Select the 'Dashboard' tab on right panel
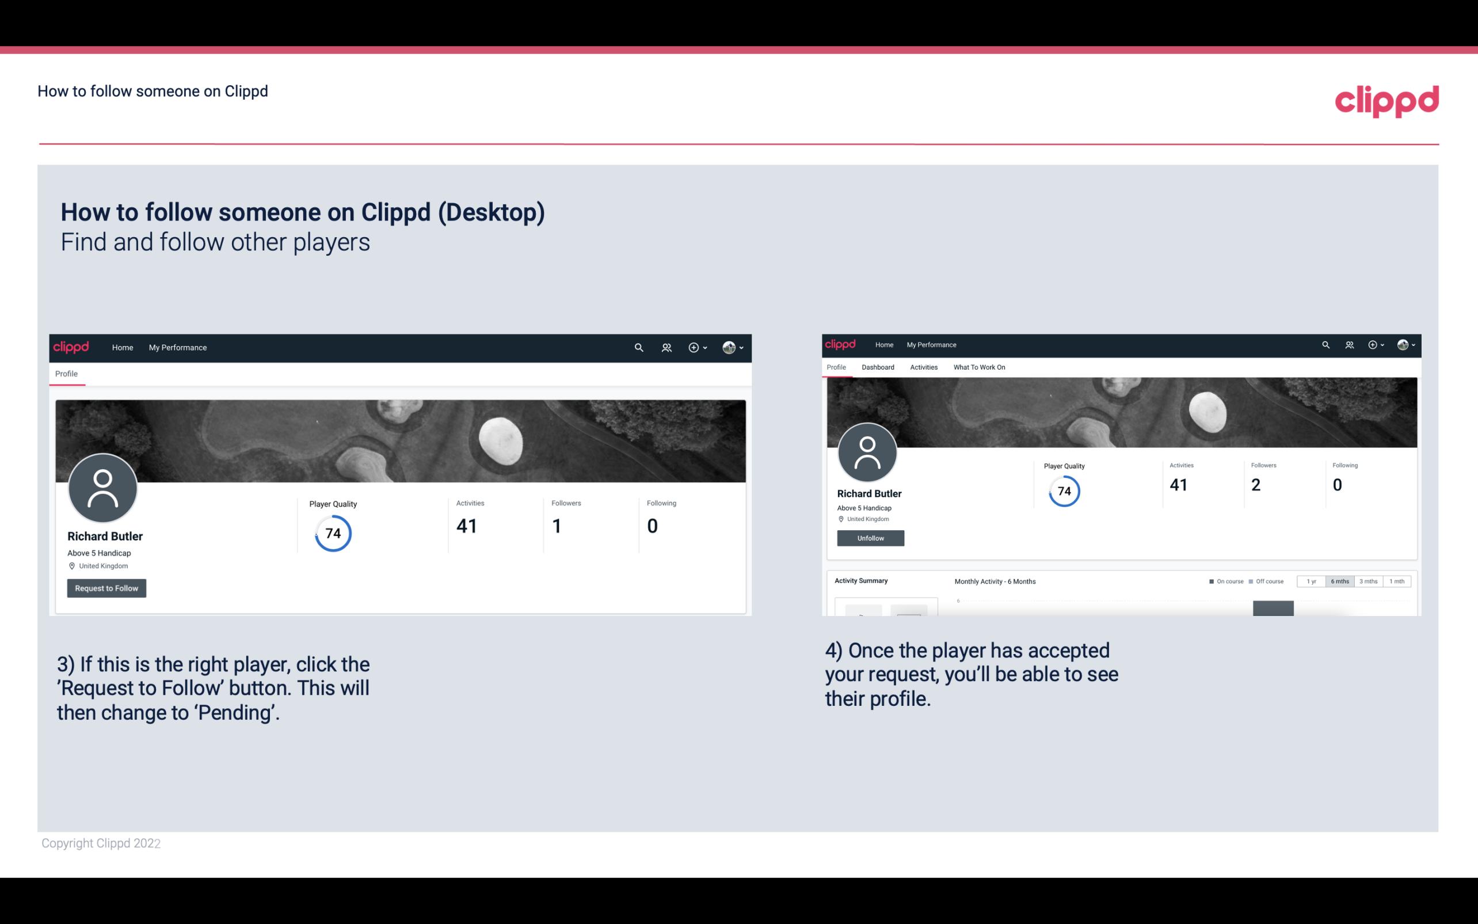Image resolution: width=1478 pixels, height=924 pixels. [x=878, y=367]
